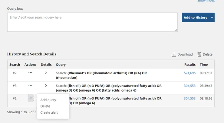Open the 574,695 results link
The image size is (224, 123).
[189, 73]
